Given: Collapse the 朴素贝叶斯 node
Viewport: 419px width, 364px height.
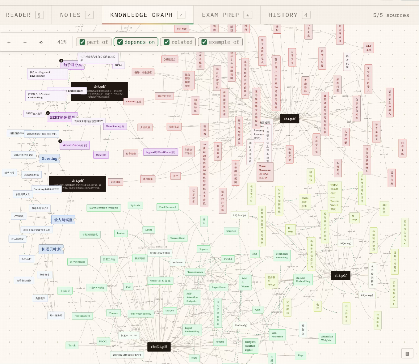Looking at the screenshot, I should point(63,249).
